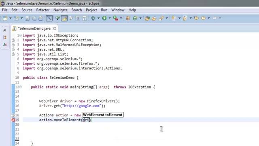Click the warning marker on line 18
Screen dimensions: 259x146
tap(13, 115)
